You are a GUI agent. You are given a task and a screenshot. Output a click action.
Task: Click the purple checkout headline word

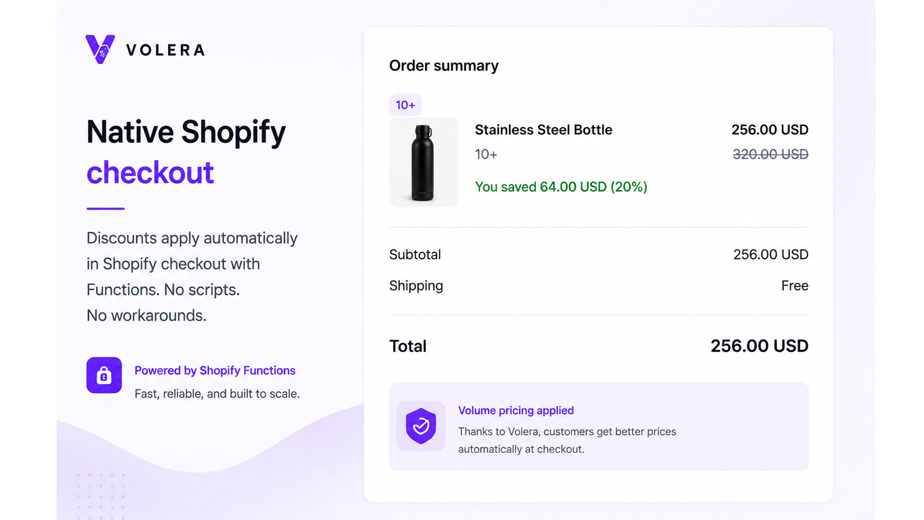click(150, 173)
